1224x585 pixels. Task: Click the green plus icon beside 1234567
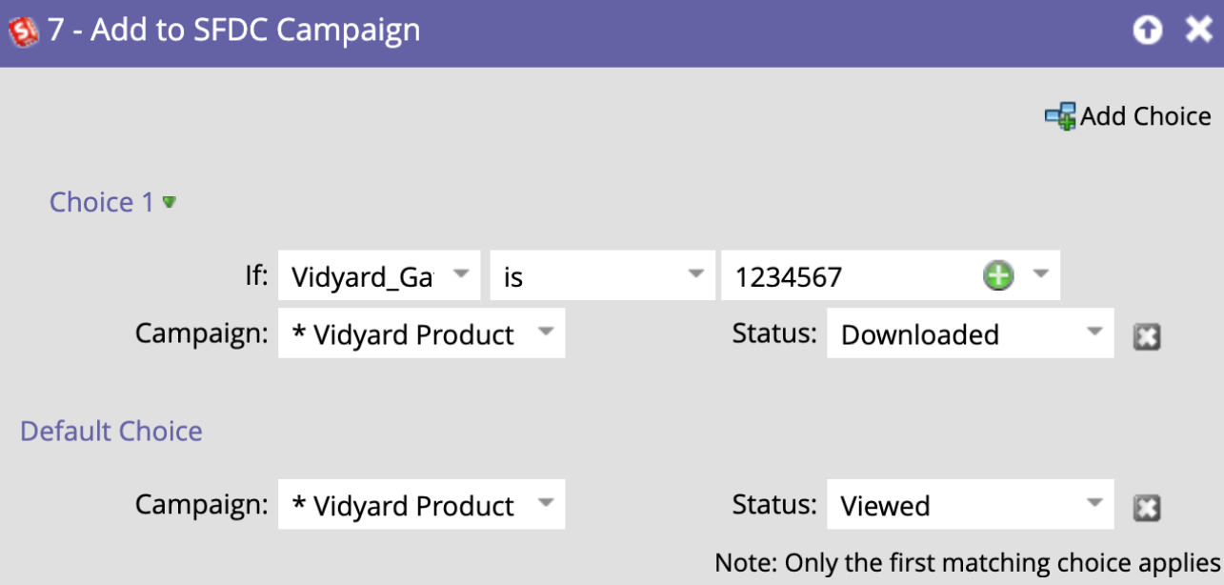[x=998, y=276]
